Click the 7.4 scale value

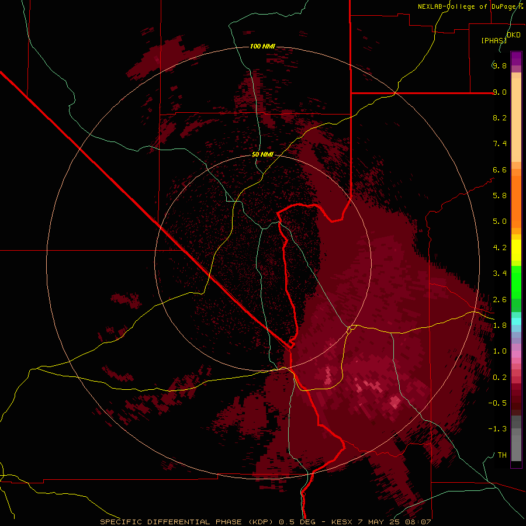tap(500, 144)
